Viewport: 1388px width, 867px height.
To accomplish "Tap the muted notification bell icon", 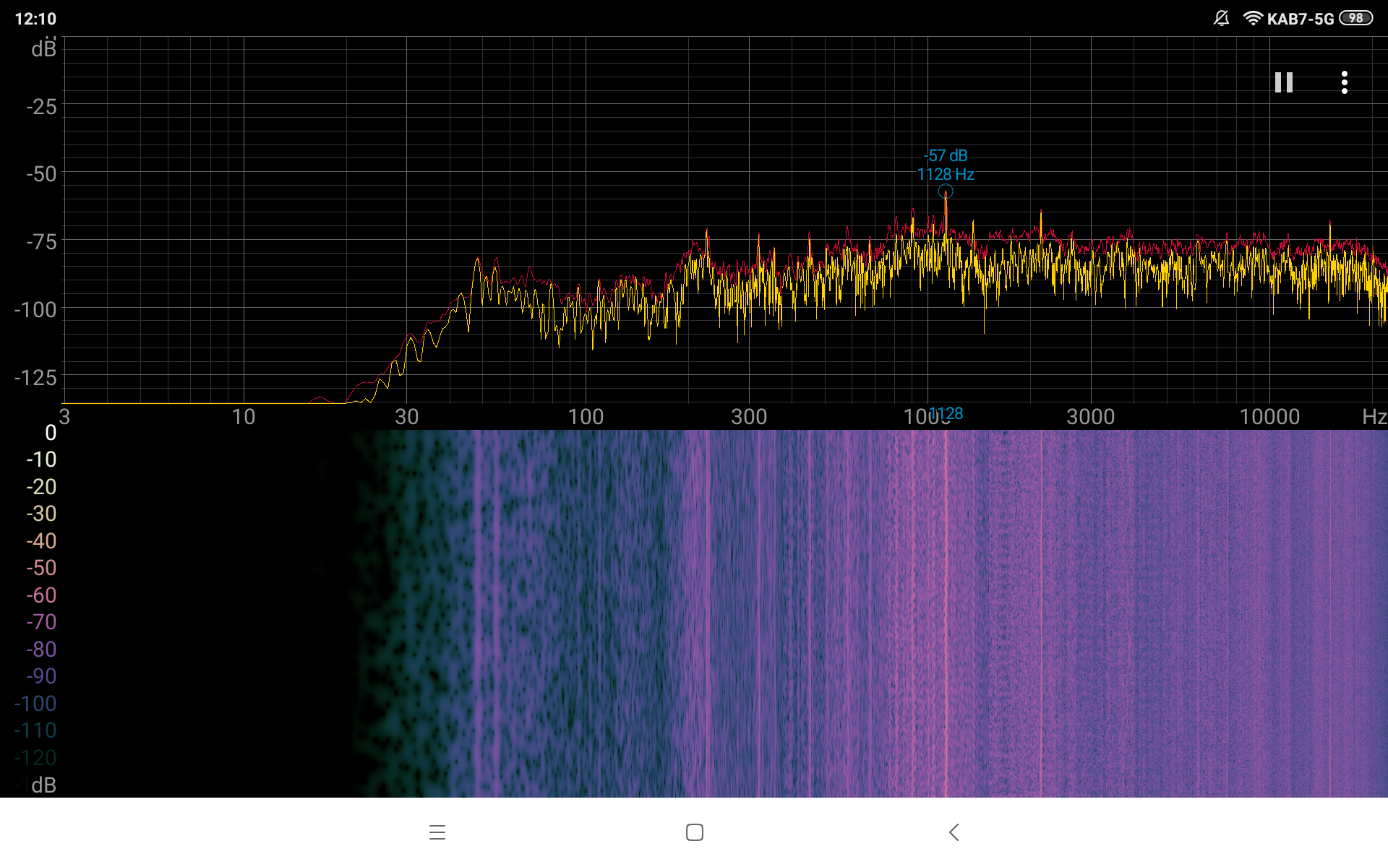I will pyautogui.click(x=1221, y=18).
